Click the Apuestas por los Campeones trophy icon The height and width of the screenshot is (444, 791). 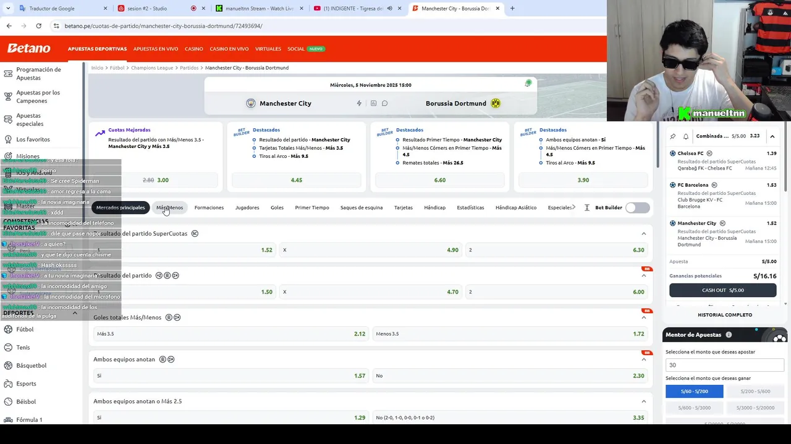click(8, 97)
